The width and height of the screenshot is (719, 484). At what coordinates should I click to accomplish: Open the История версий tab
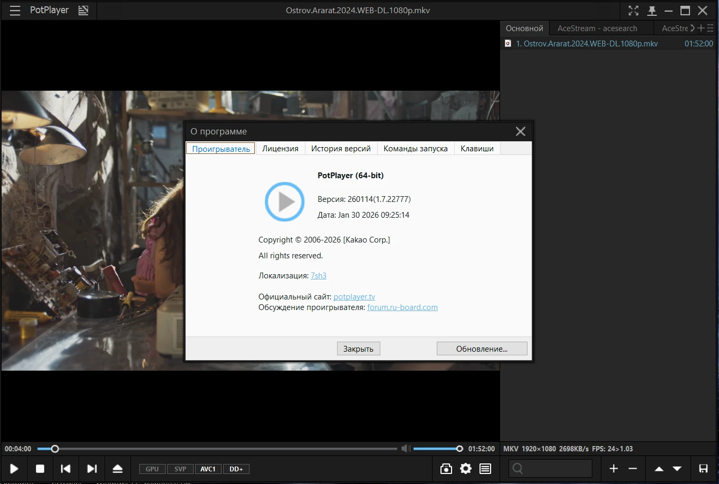tap(341, 149)
